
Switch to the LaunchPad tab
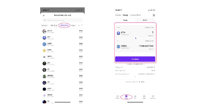[x=135, y=15]
